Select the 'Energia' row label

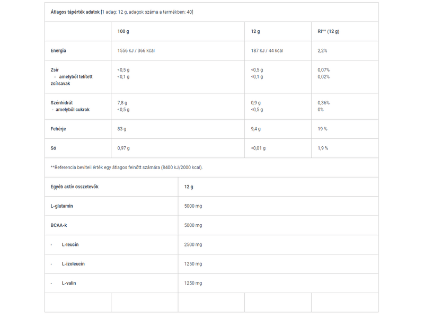pos(58,50)
